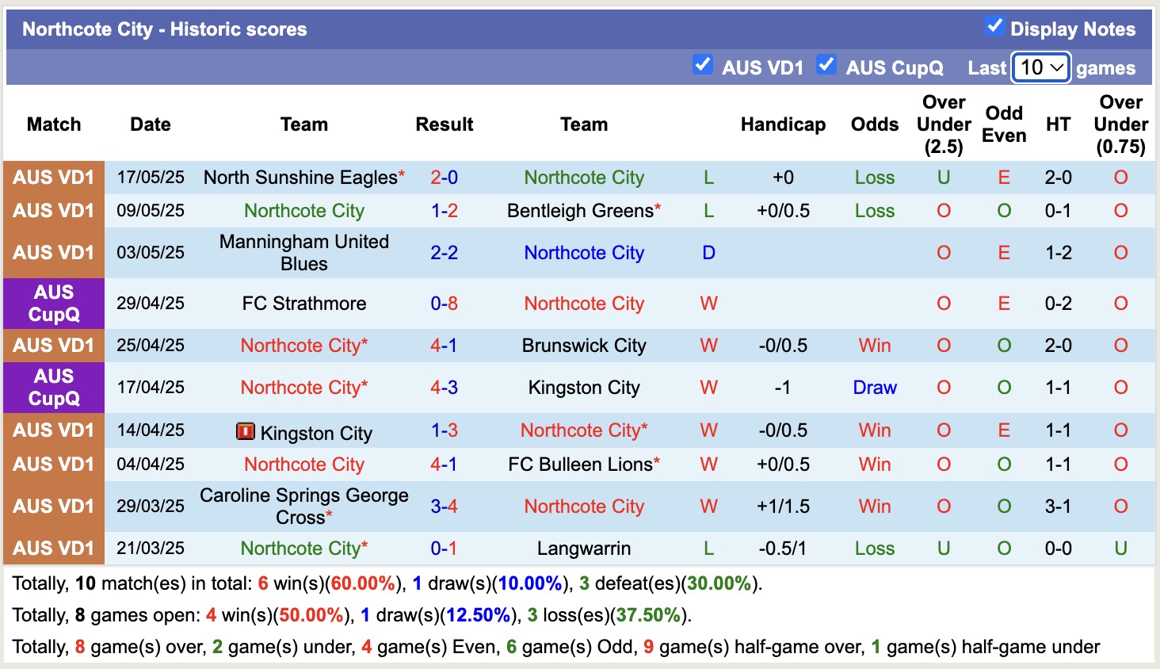
Task: Click the Odds column header
Action: pyautogui.click(x=874, y=124)
